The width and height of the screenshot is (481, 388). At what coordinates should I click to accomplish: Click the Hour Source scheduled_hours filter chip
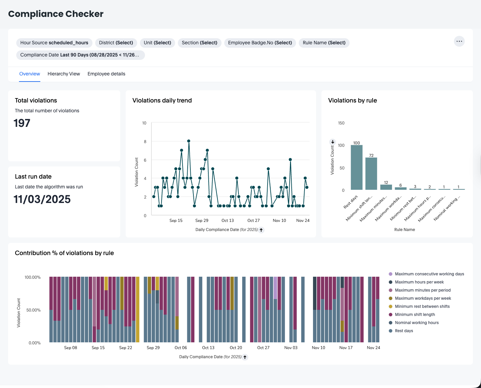pyautogui.click(x=54, y=43)
